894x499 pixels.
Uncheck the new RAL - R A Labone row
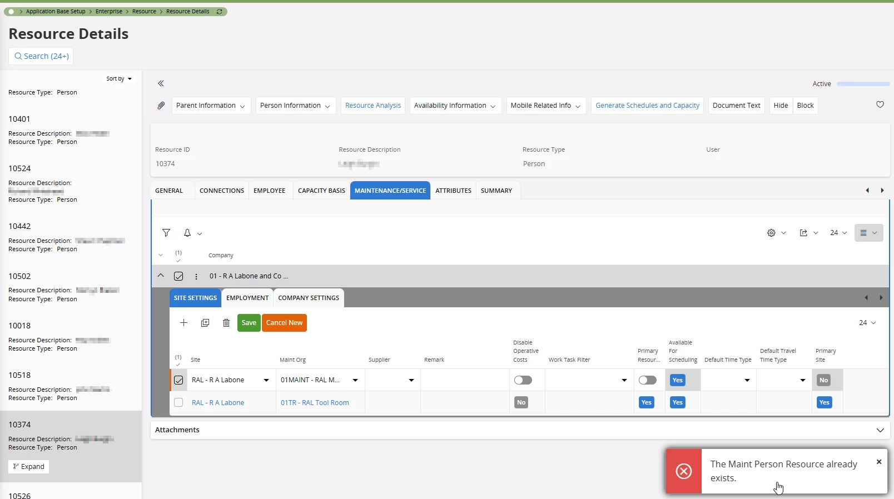[x=178, y=380]
